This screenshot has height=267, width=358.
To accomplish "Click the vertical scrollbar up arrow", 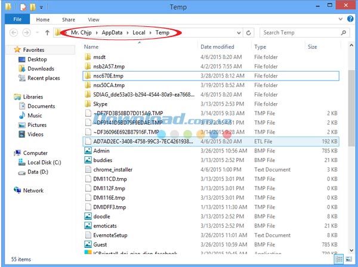I will [351, 45].
